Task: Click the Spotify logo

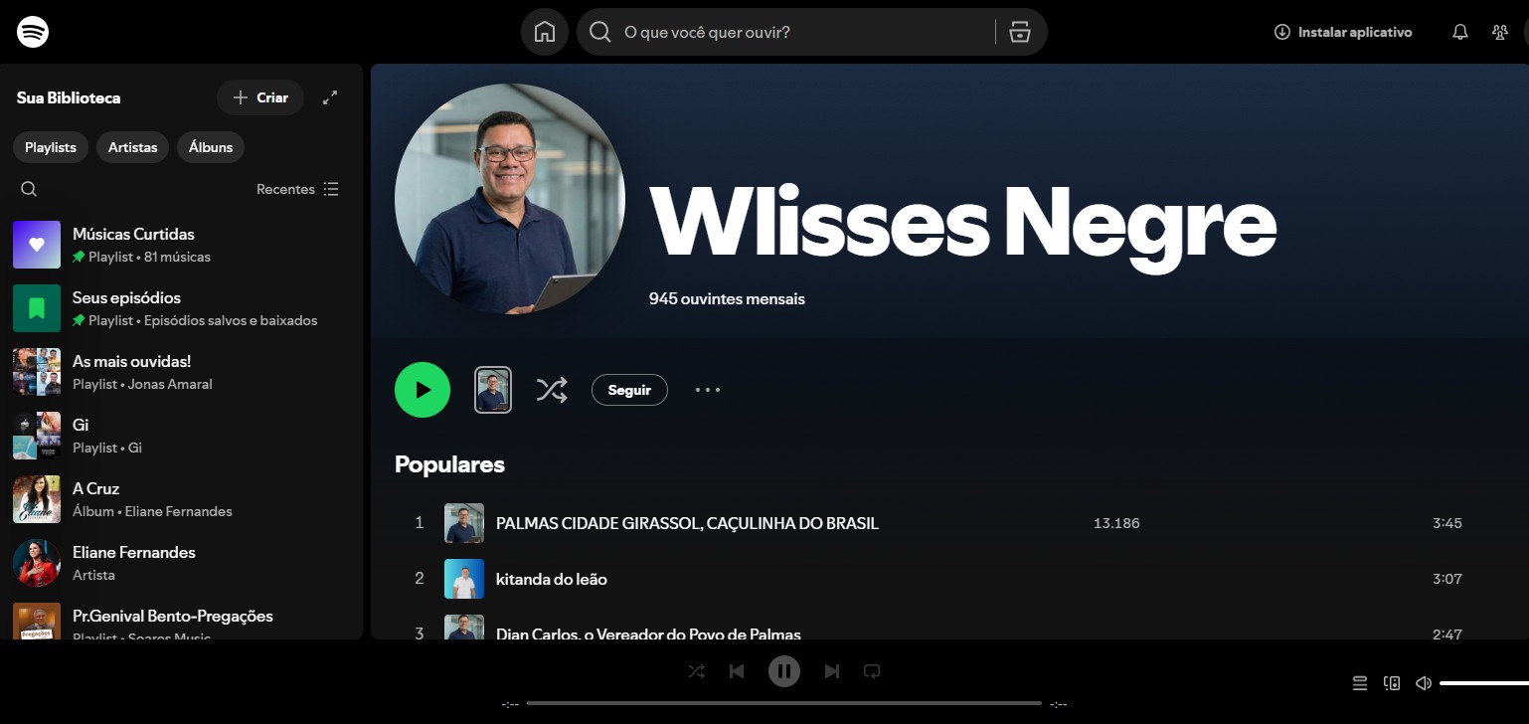Action: pos(33,32)
